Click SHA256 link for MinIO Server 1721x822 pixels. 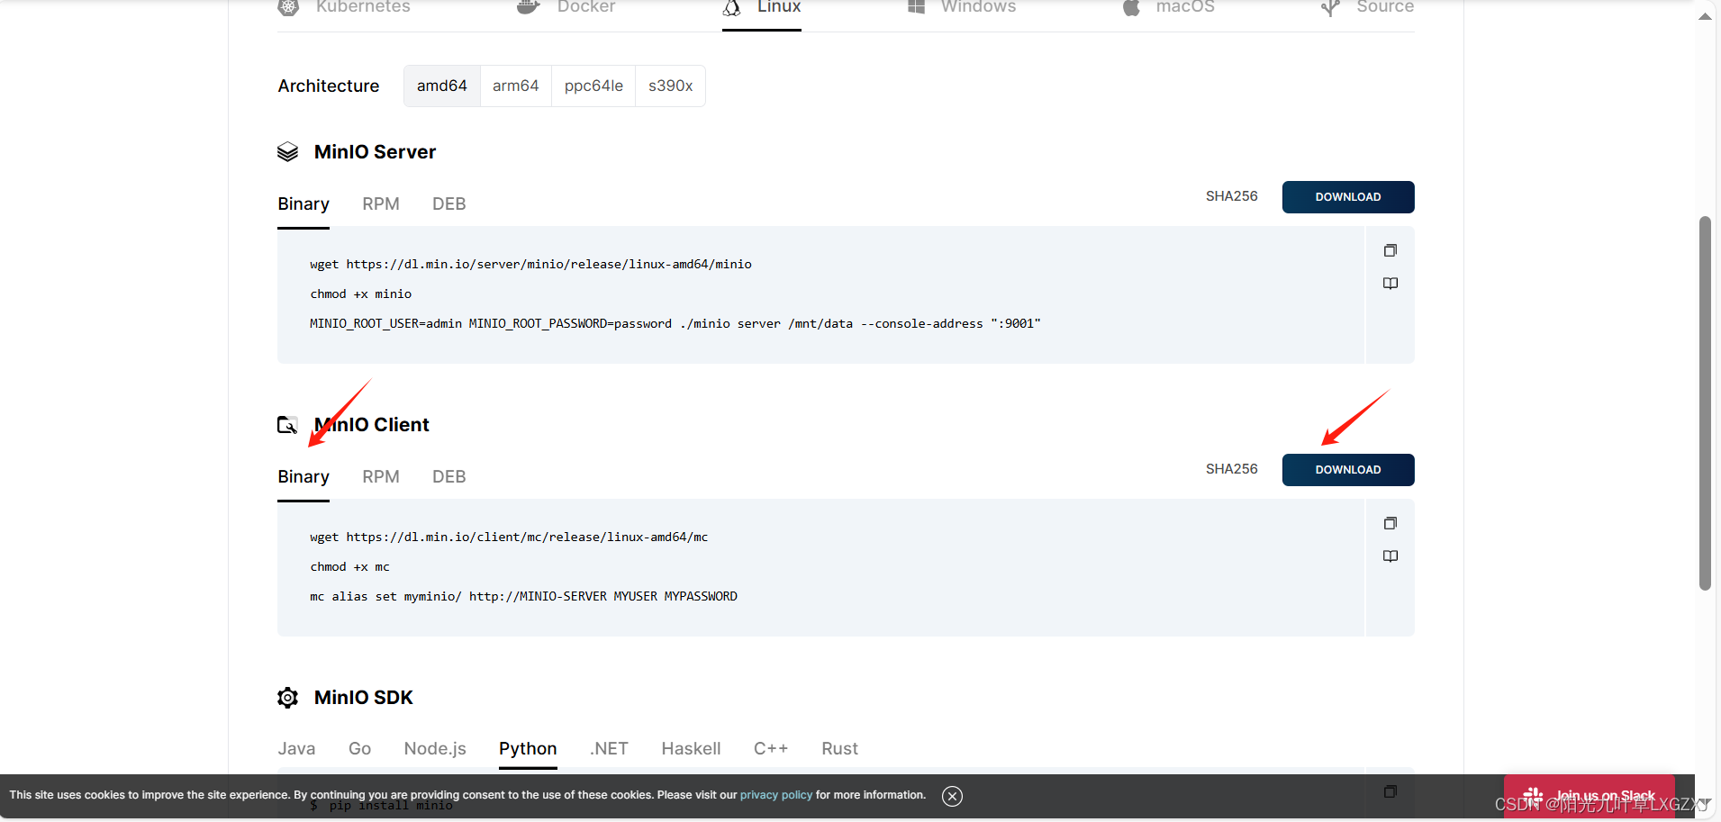[x=1232, y=196]
